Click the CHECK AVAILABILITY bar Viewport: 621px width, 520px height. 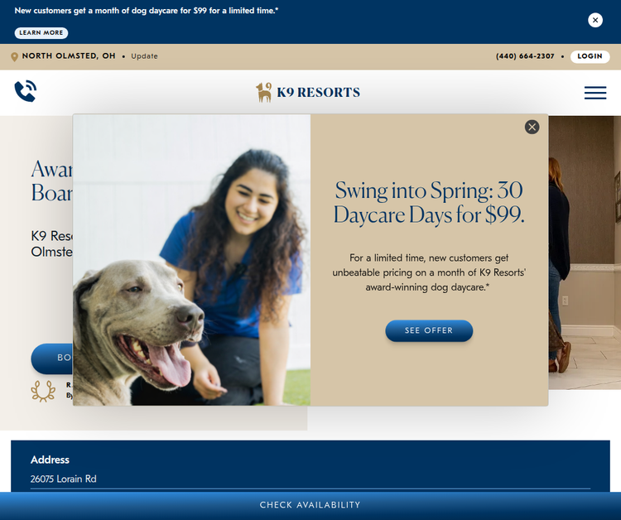coord(310,505)
